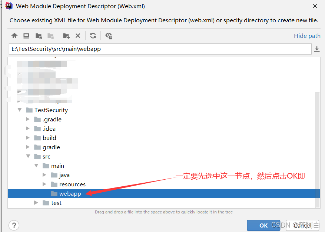
Task: Go to the home directory
Action: (14, 36)
